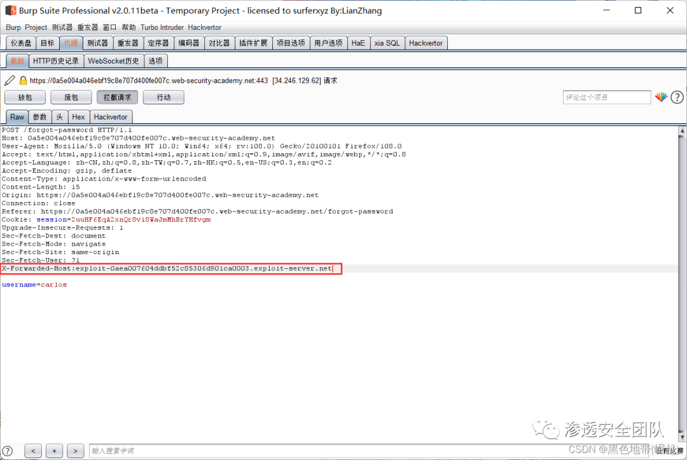The height and width of the screenshot is (460, 687).
Task: Open the 帮助 menu
Action: tap(128, 27)
